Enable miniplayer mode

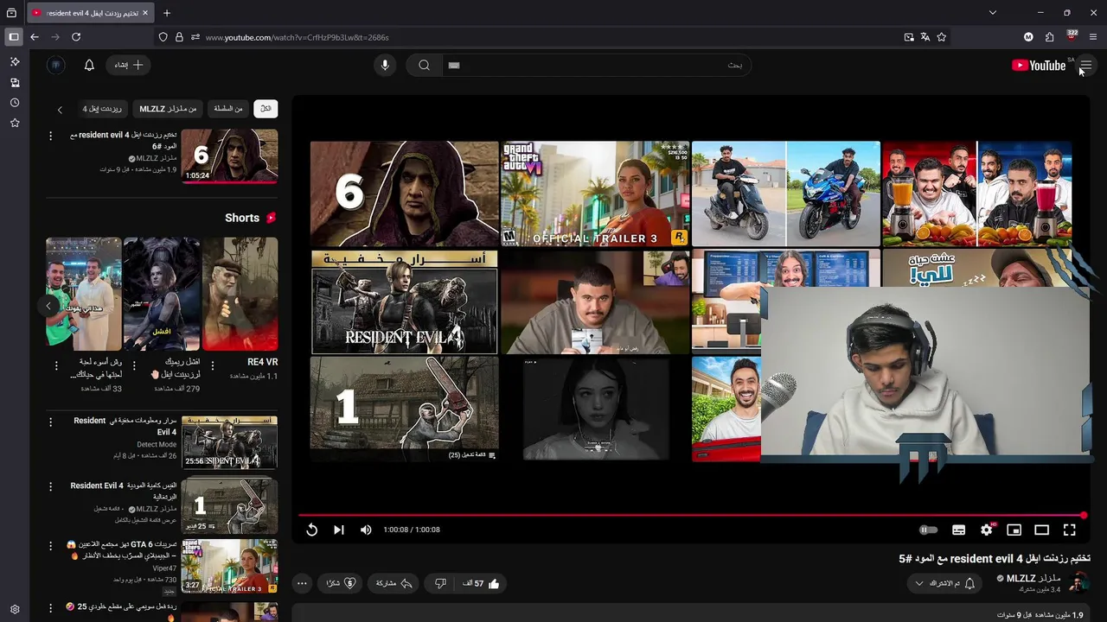pyautogui.click(x=1014, y=530)
